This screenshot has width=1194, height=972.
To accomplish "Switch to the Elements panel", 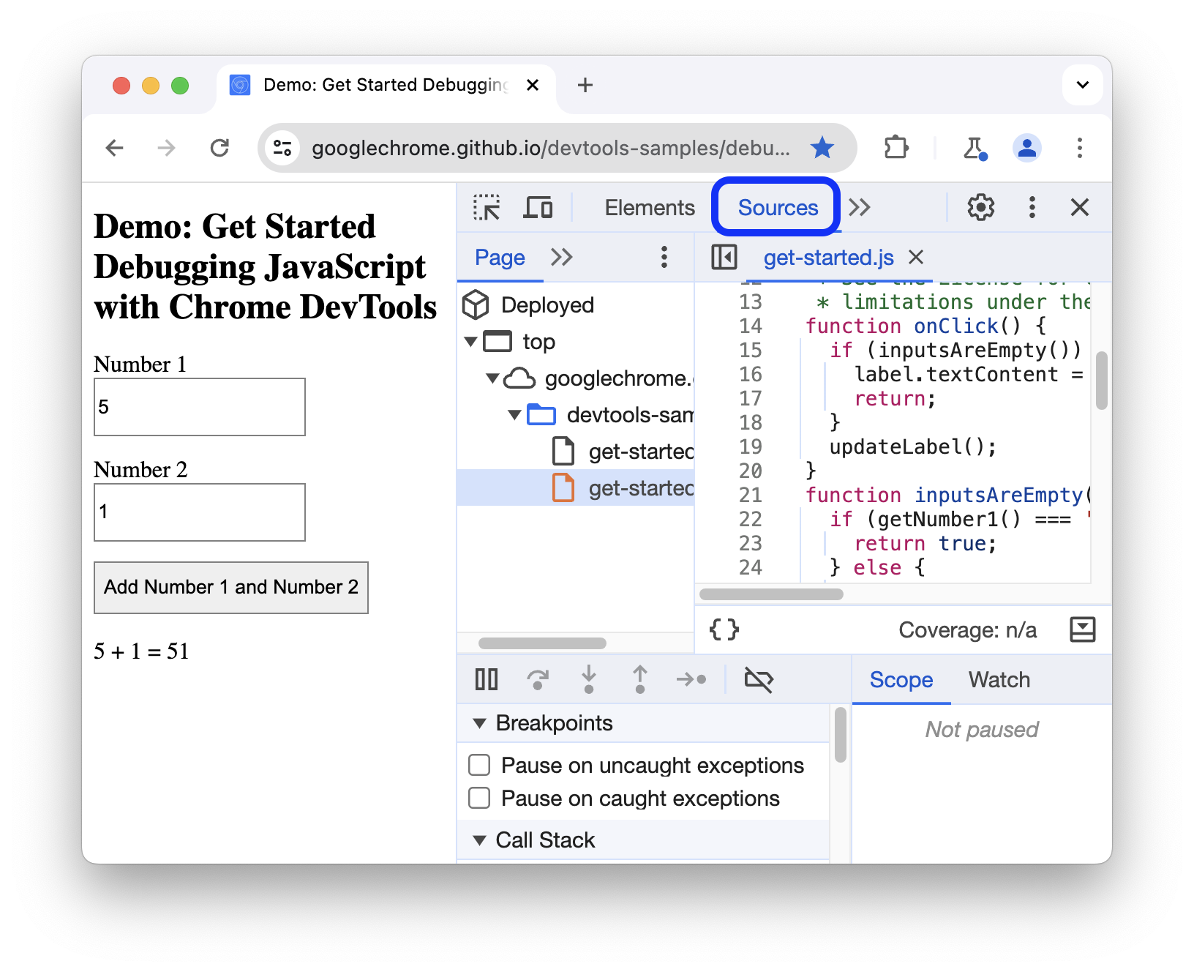I will tap(649, 207).
